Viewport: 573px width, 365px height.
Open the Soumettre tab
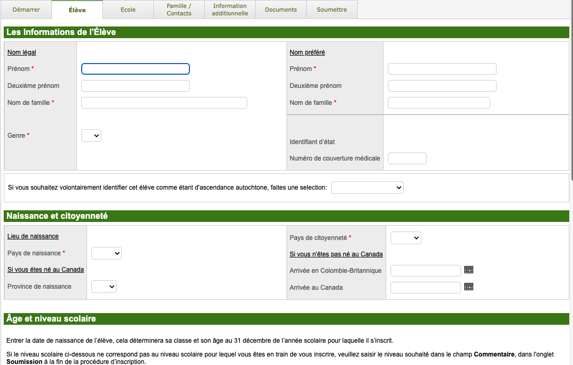[332, 10]
